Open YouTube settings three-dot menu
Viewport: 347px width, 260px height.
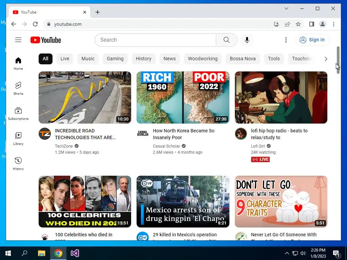(286, 40)
